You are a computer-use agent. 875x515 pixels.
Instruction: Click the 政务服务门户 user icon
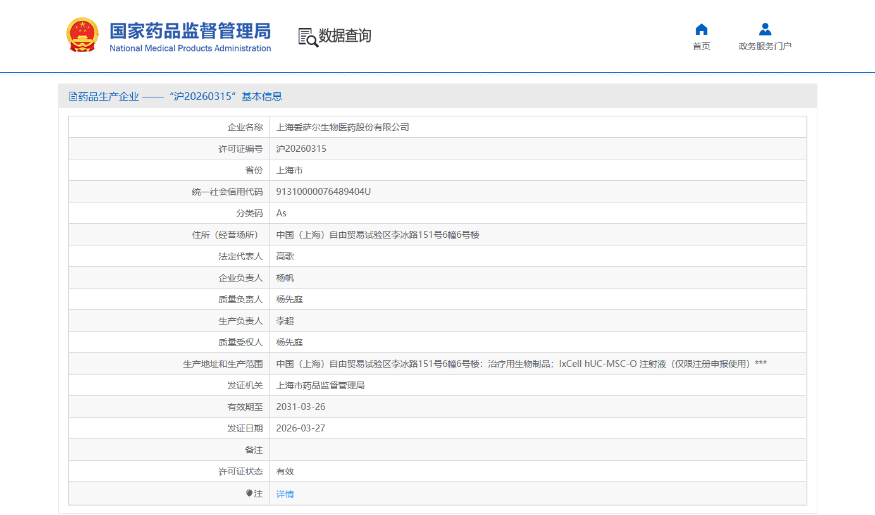[765, 29]
